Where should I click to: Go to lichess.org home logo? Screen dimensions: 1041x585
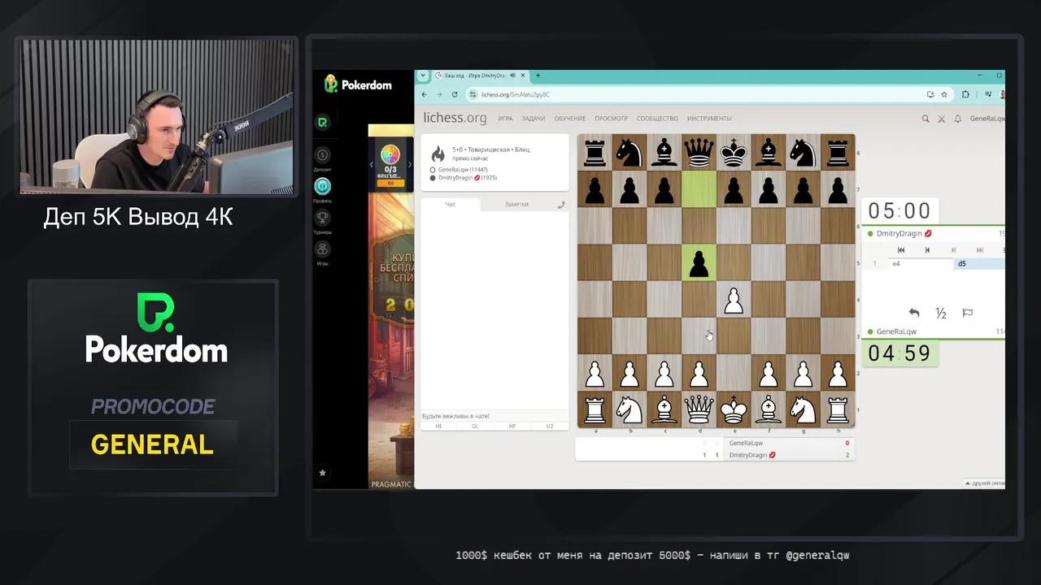click(455, 119)
